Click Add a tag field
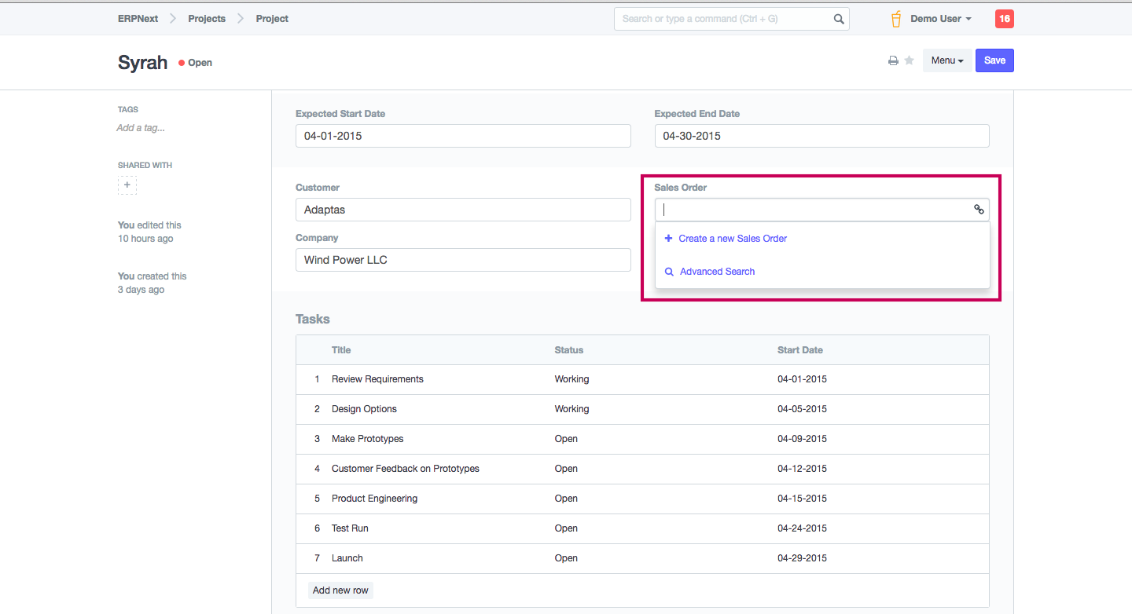 141,128
